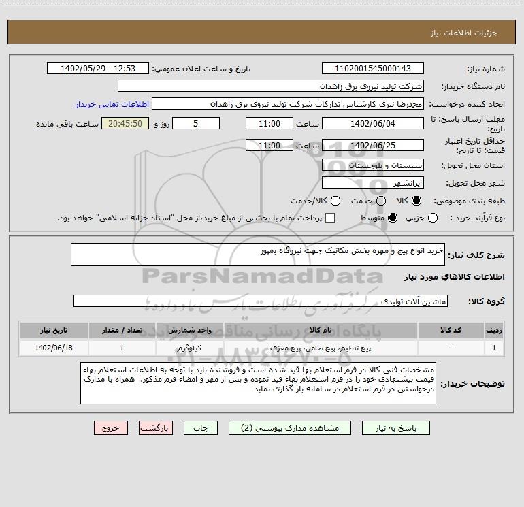
Task: Click the پاسخ به نیاز button
Action: pyautogui.click(x=395, y=428)
